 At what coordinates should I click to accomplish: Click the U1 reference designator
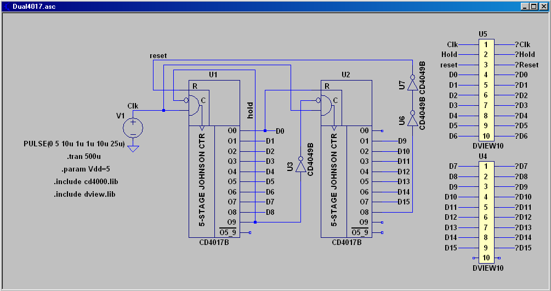coord(213,75)
